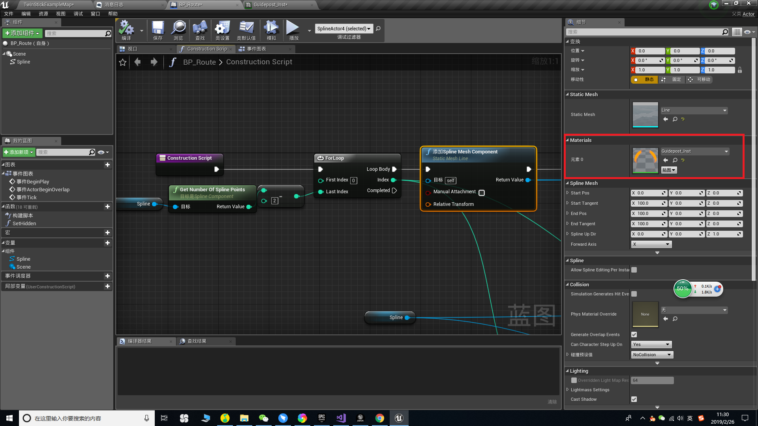Click the 添加组件 button in the Components panel

click(22, 33)
